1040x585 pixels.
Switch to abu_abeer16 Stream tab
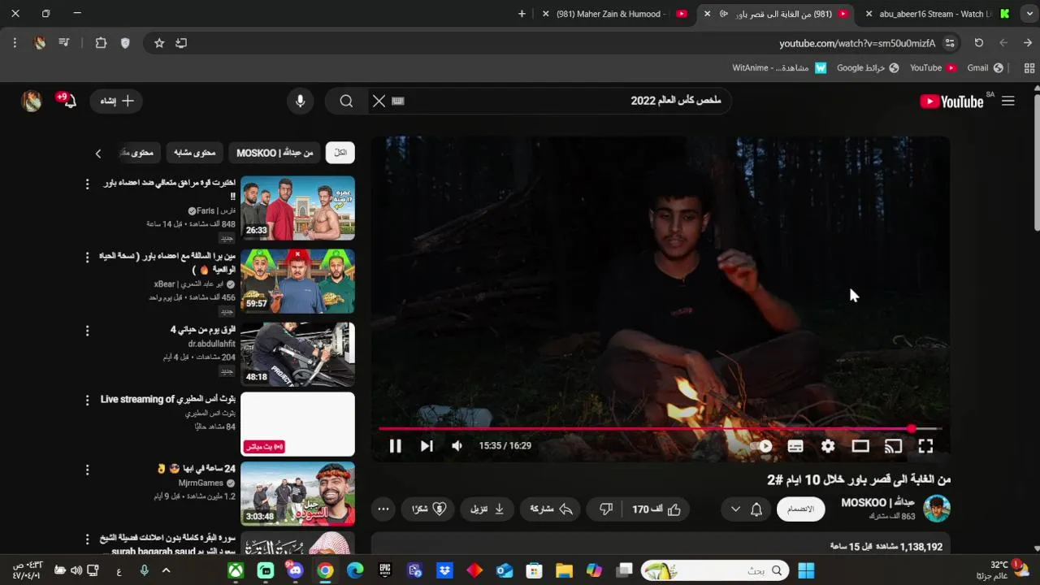pyautogui.click(x=936, y=14)
